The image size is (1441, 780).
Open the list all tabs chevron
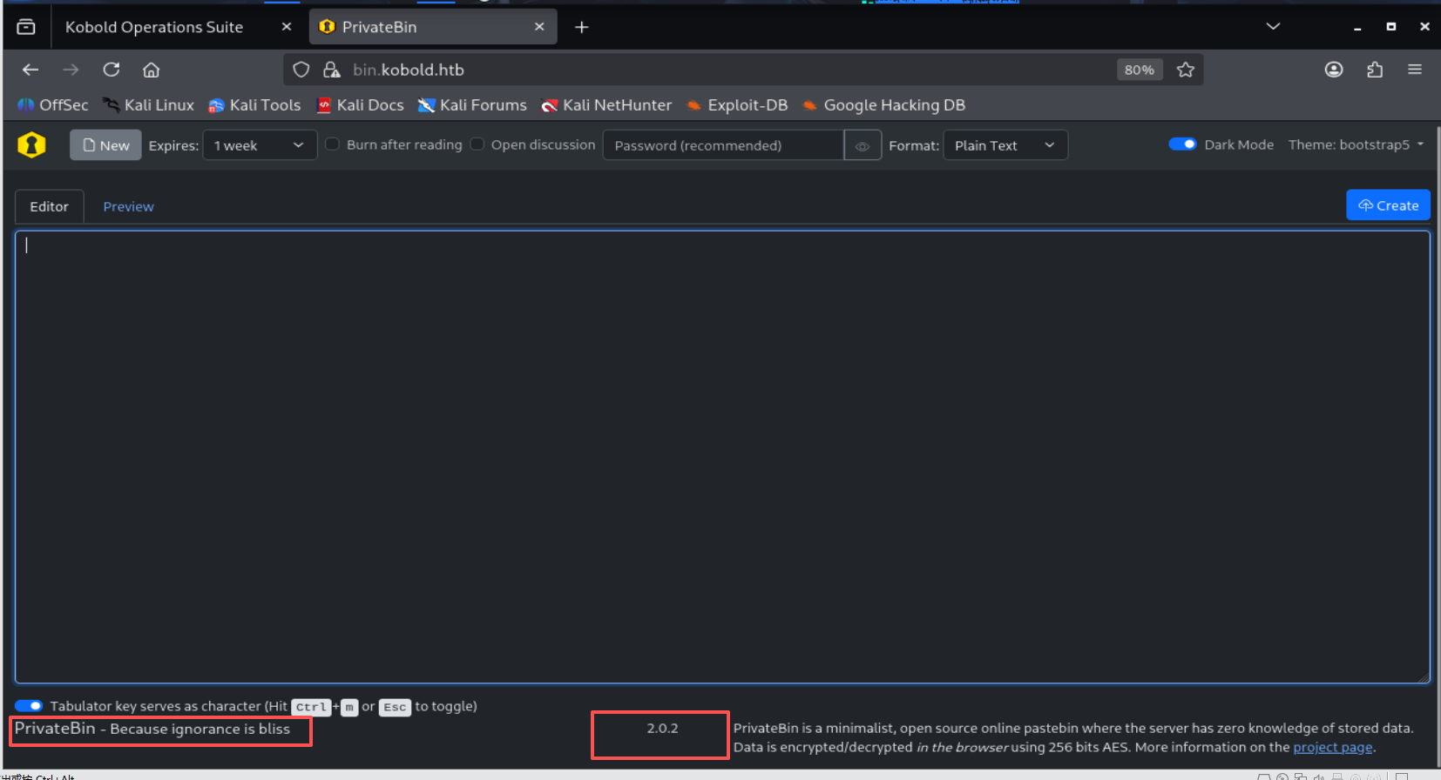[x=1273, y=27]
